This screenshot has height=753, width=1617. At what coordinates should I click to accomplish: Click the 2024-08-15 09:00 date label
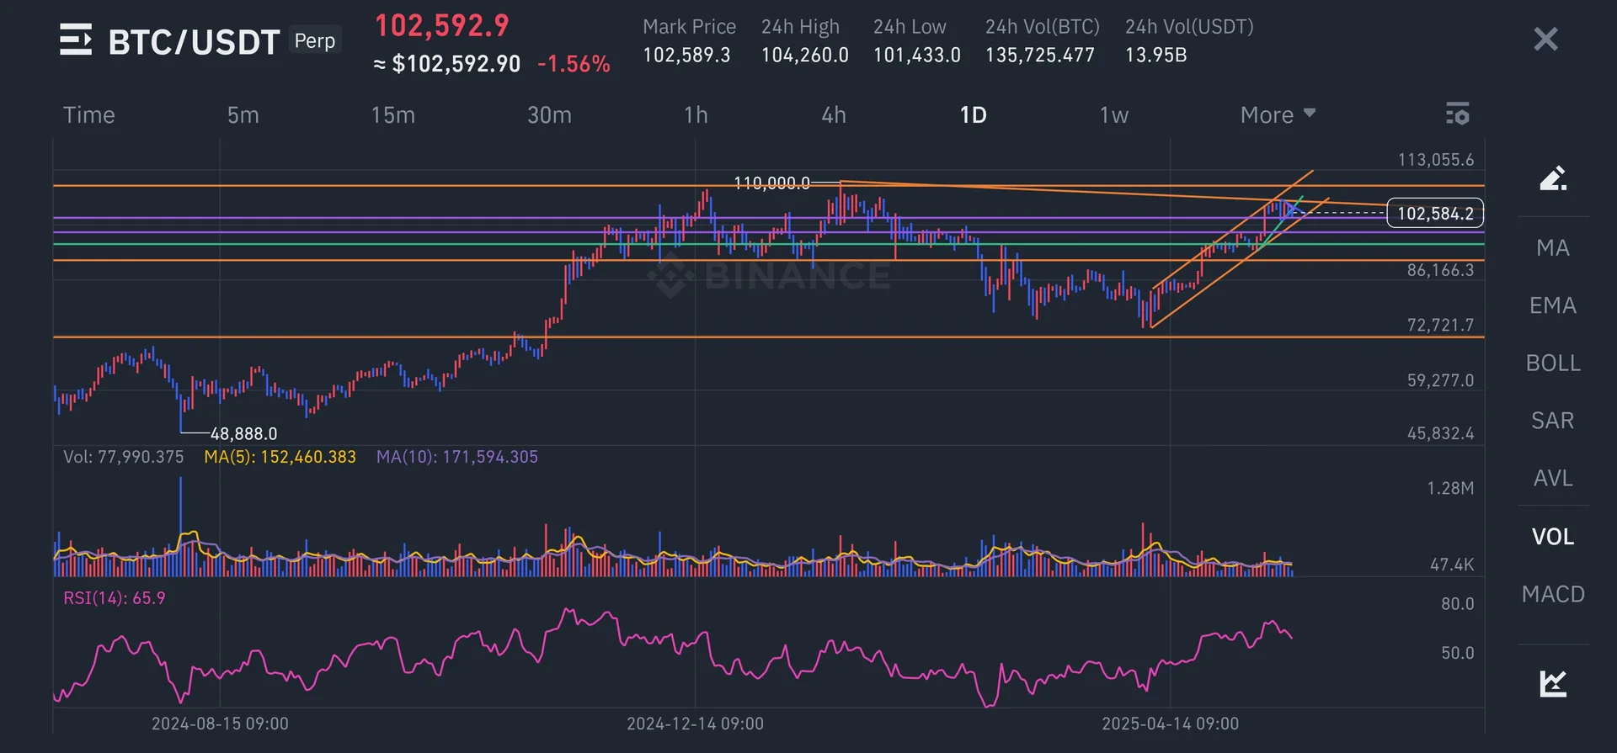(220, 724)
